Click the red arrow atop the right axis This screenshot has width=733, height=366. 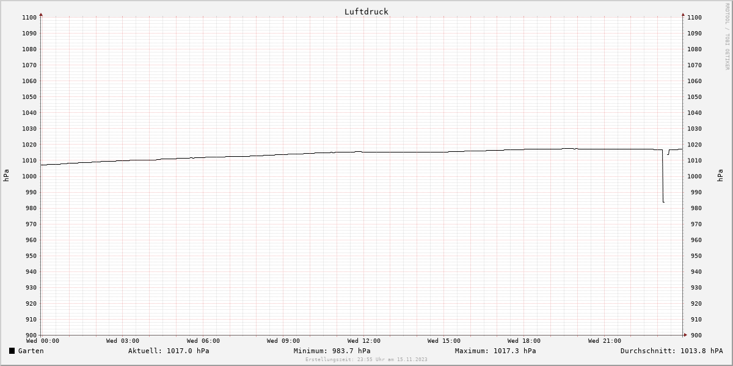coord(683,14)
